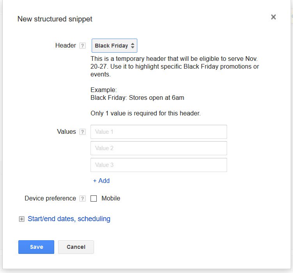The height and width of the screenshot is (273, 293).
Task: Focus the Value 3 input field
Action: 159,165
